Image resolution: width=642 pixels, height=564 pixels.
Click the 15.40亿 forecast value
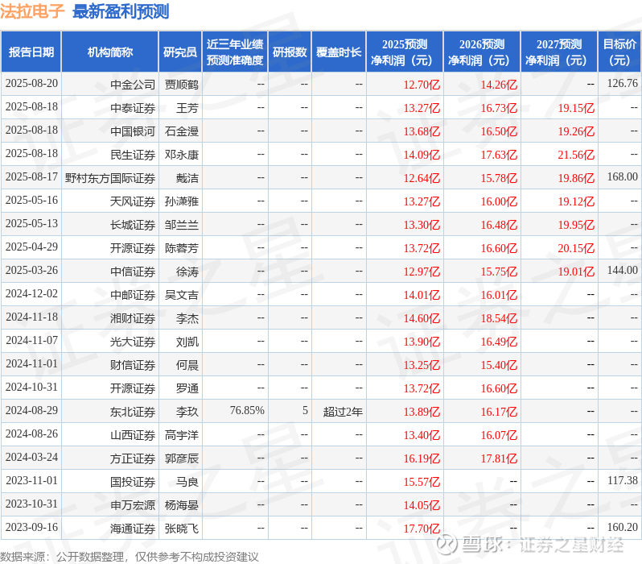tap(499, 365)
